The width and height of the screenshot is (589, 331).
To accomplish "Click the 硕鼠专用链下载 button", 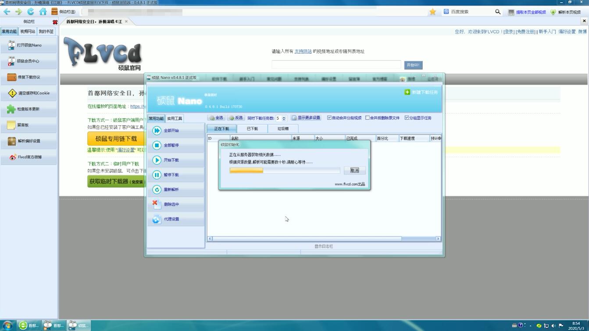I will pyautogui.click(x=116, y=139).
